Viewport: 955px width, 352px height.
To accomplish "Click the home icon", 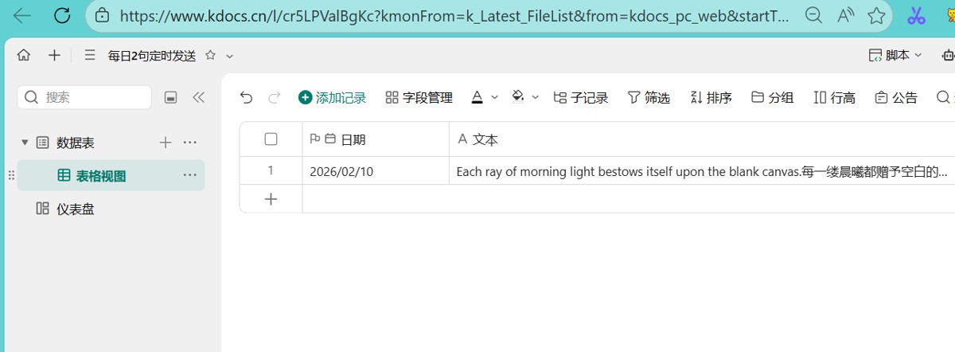I will [x=24, y=55].
